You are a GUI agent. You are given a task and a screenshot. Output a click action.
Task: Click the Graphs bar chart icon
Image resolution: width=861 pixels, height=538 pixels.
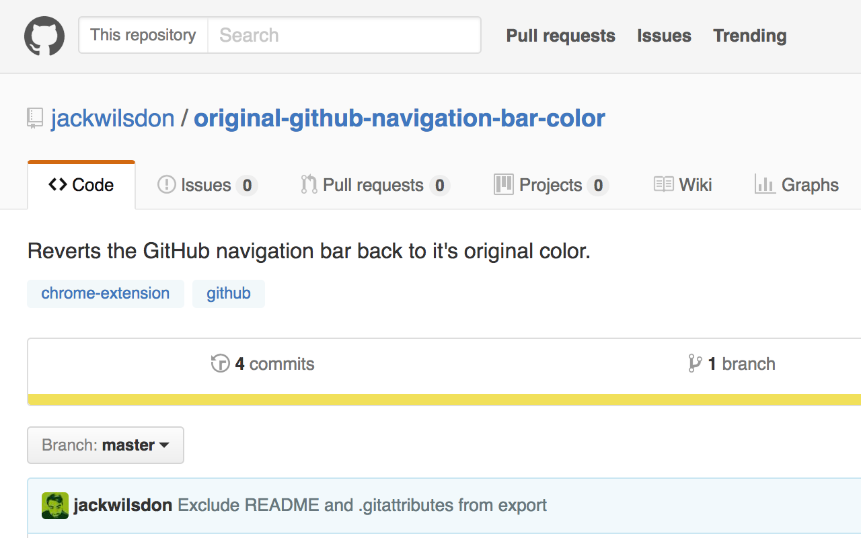765,184
